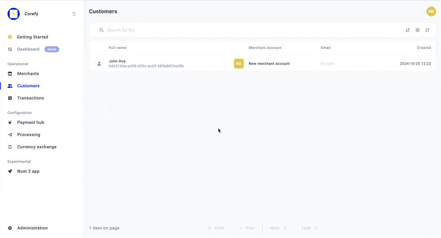The width and height of the screenshot is (441, 238).
Task: Click the Processing routing icon
Action: pyautogui.click(x=10, y=135)
